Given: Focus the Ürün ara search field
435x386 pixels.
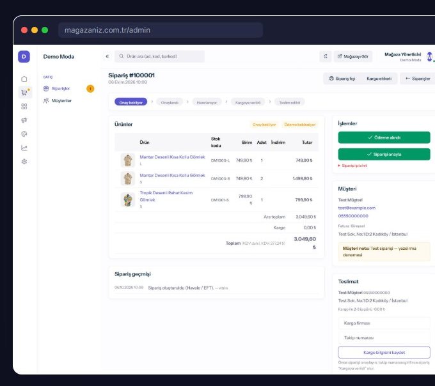Looking at the screenshot, I should 160,56.
